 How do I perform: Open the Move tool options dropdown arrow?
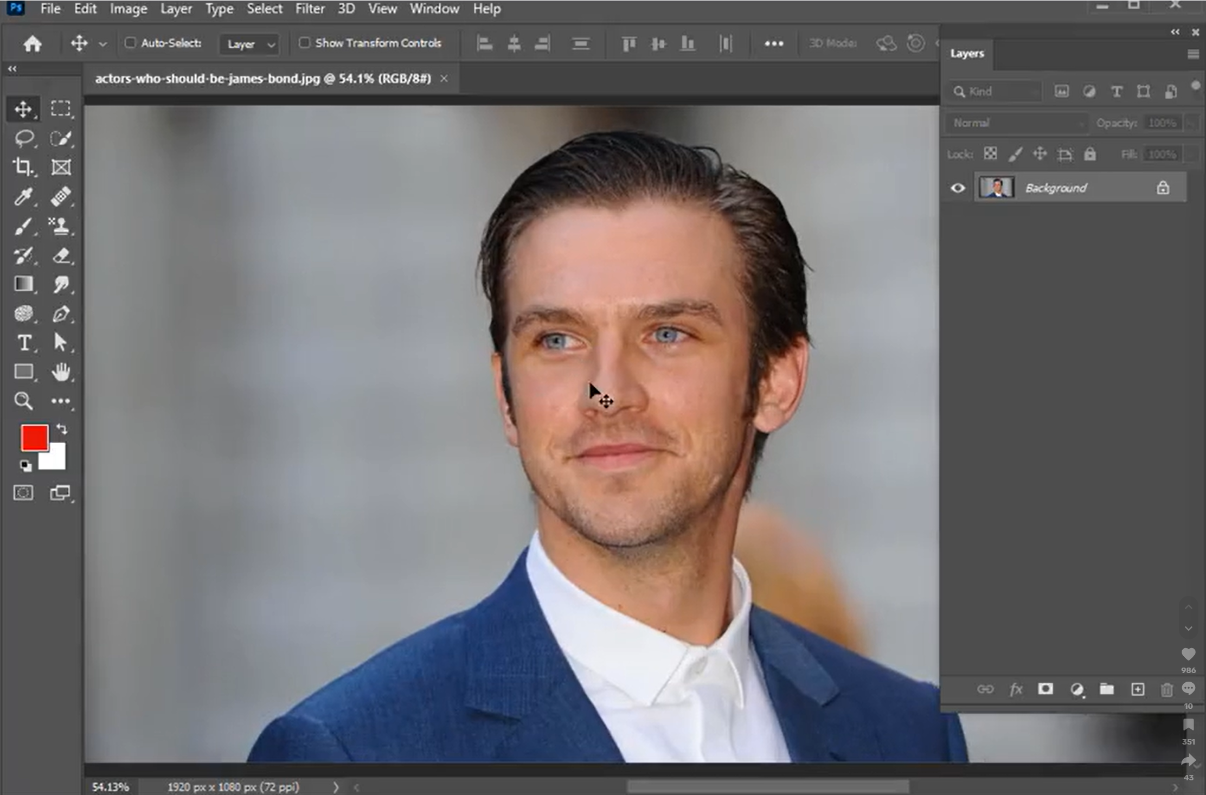click(x=103, y=44)
